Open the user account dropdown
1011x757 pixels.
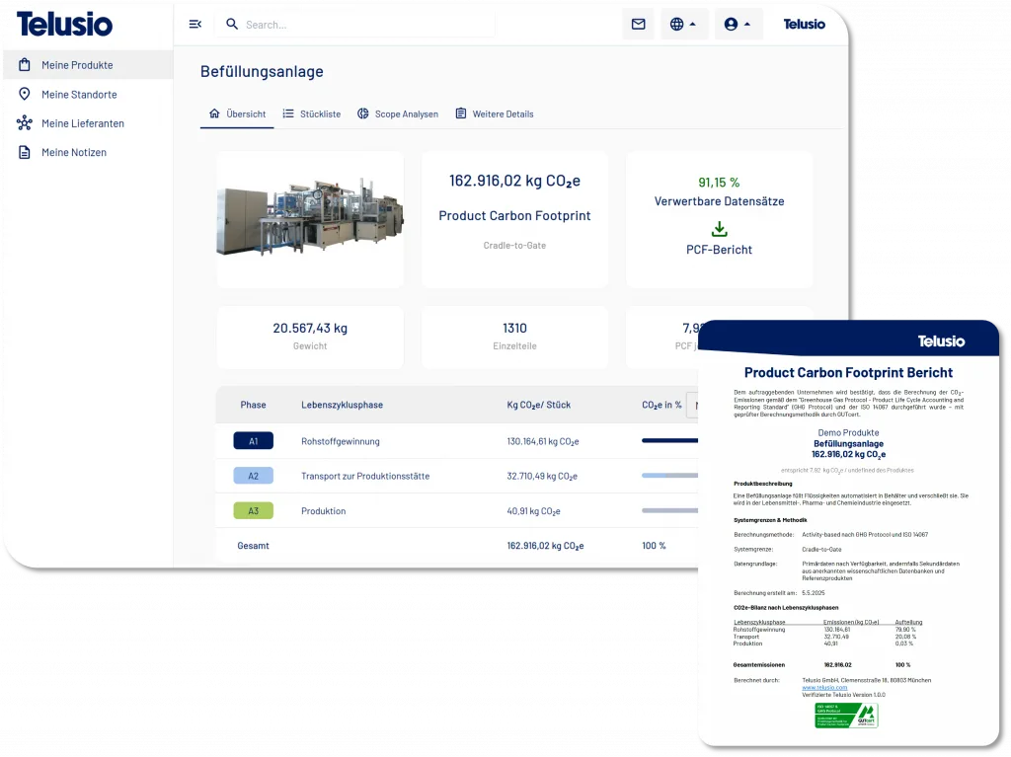point(739,24)
